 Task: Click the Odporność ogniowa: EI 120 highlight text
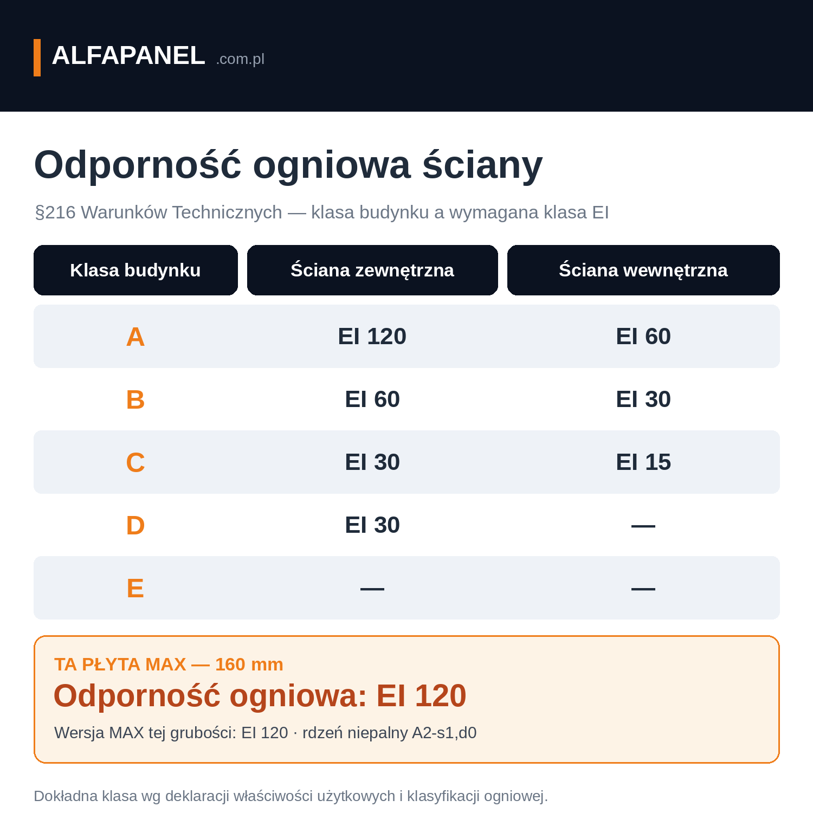(x=260, y=696)
